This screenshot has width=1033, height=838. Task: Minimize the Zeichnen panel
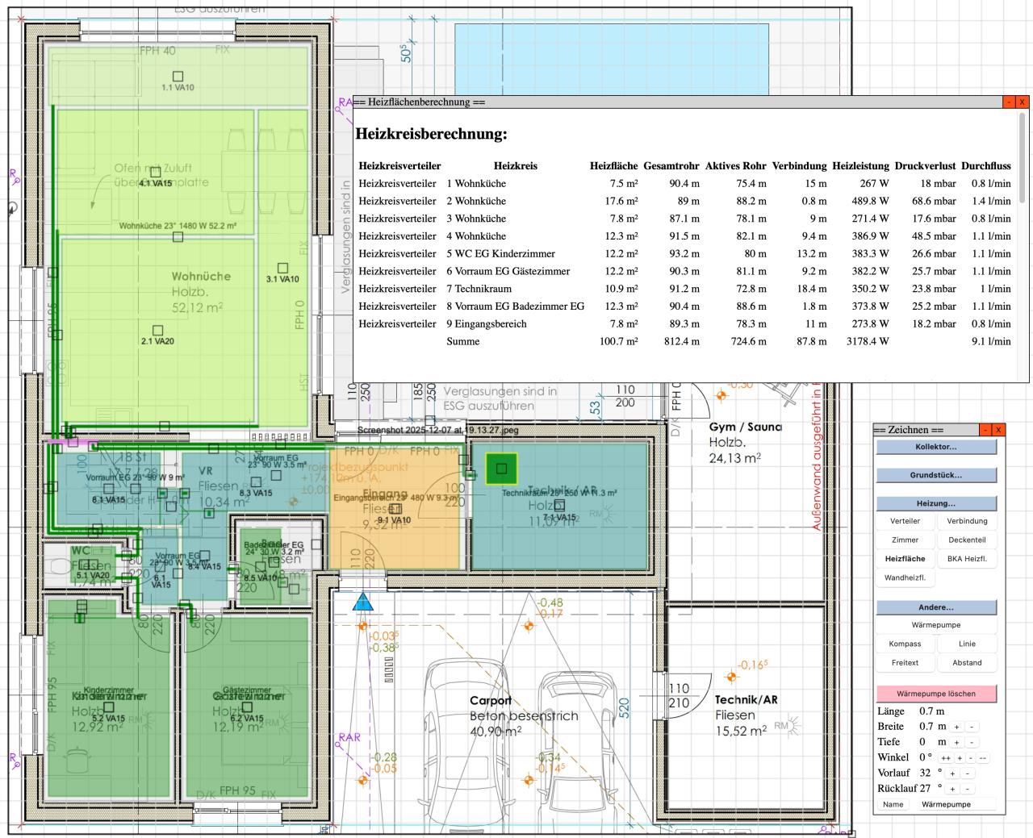click(x=985, y=430)
